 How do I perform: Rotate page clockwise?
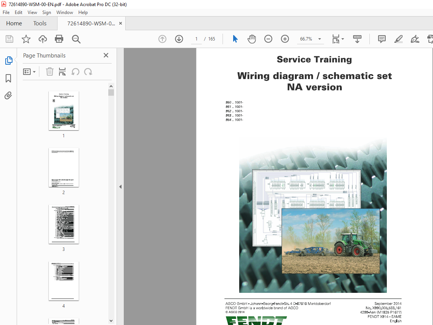pos(88,72)
